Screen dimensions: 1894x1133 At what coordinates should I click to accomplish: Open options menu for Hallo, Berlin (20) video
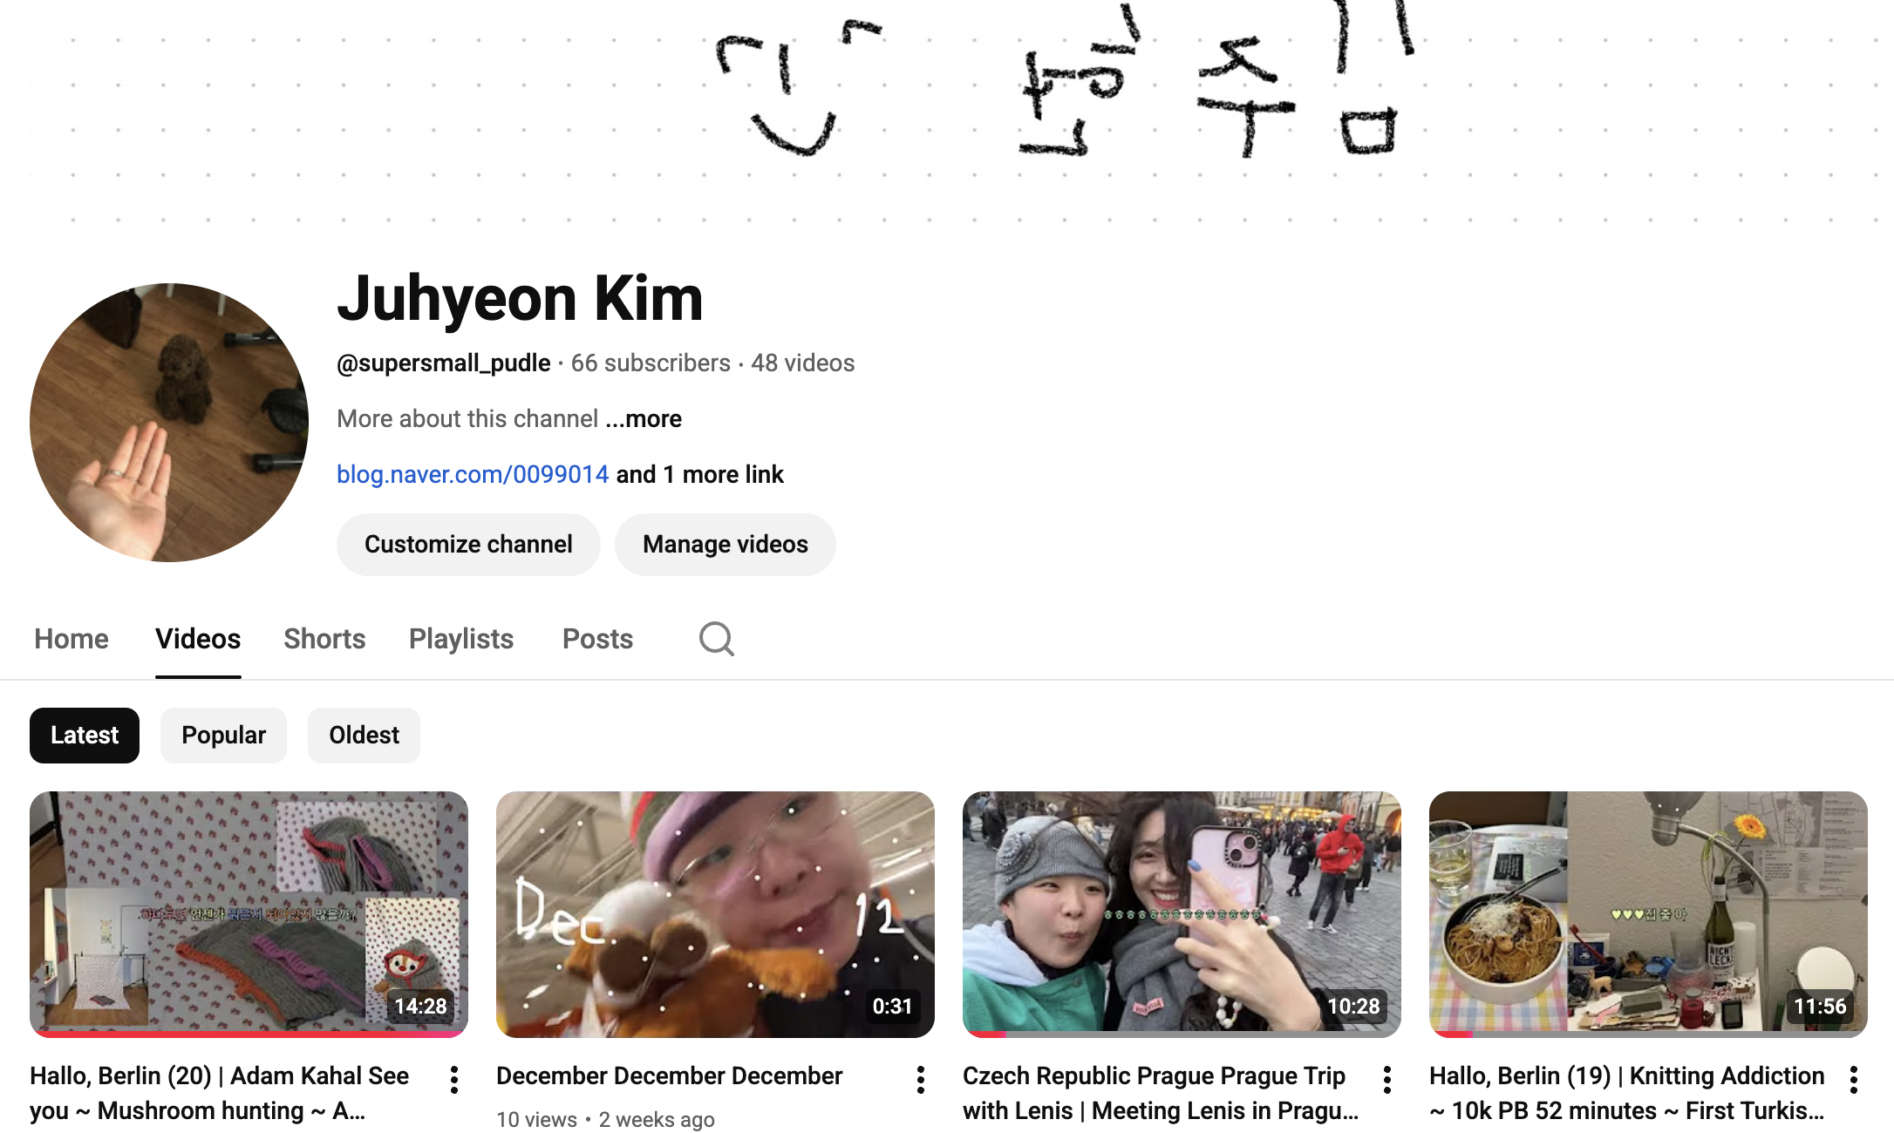[454, 1080]
